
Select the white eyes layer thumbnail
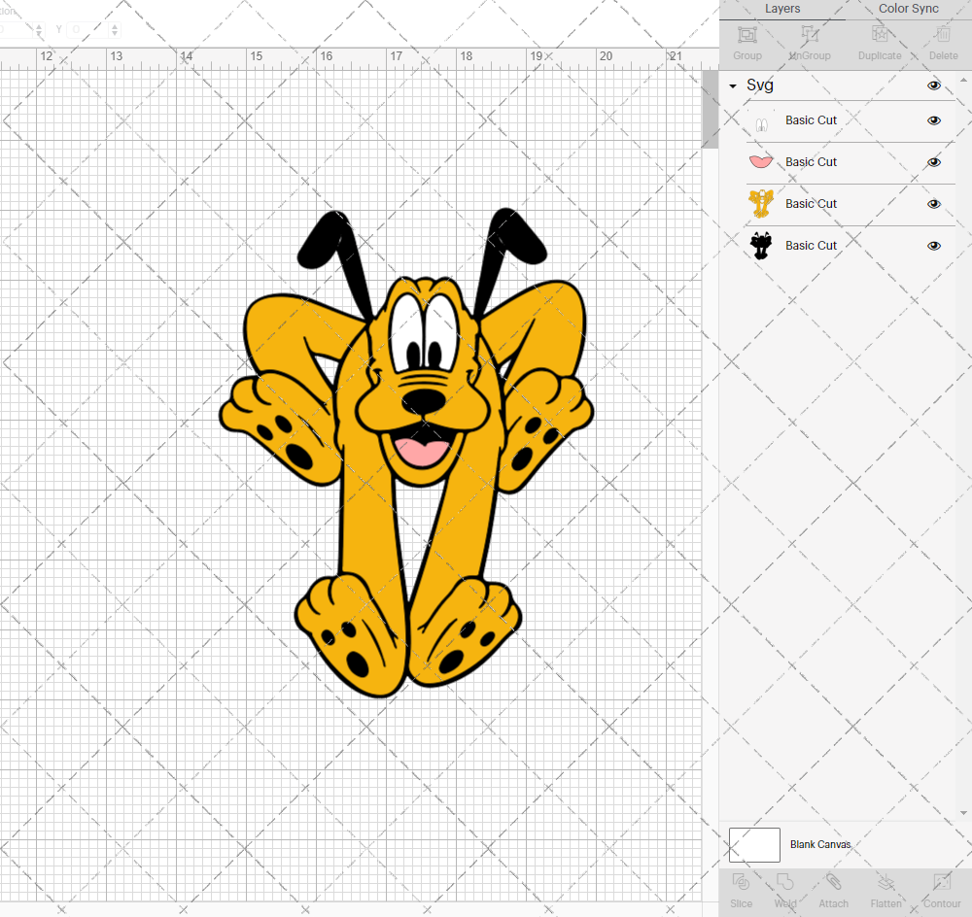point(761,120)
